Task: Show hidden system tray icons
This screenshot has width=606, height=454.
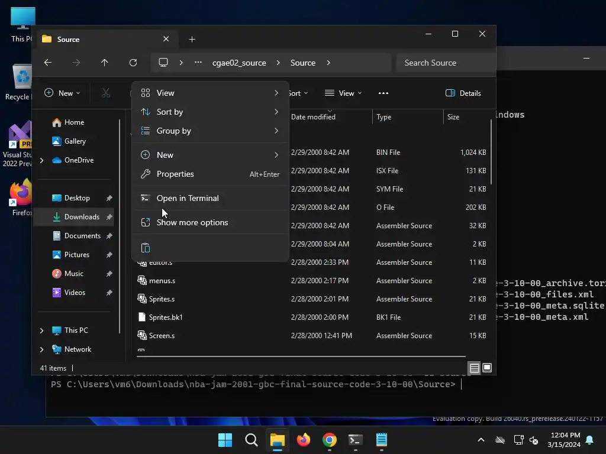Action: pos(481,440)
